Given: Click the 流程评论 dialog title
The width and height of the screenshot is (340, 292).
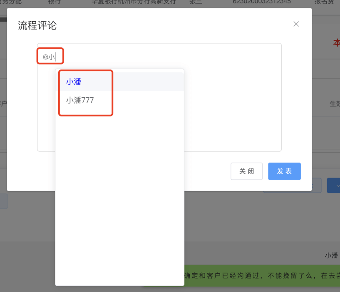Looking at the screenshot, I should coord(37,25).
